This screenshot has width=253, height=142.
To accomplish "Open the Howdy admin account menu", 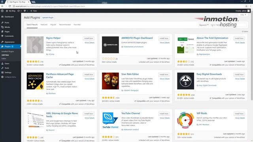I will [x=242, y=11].
